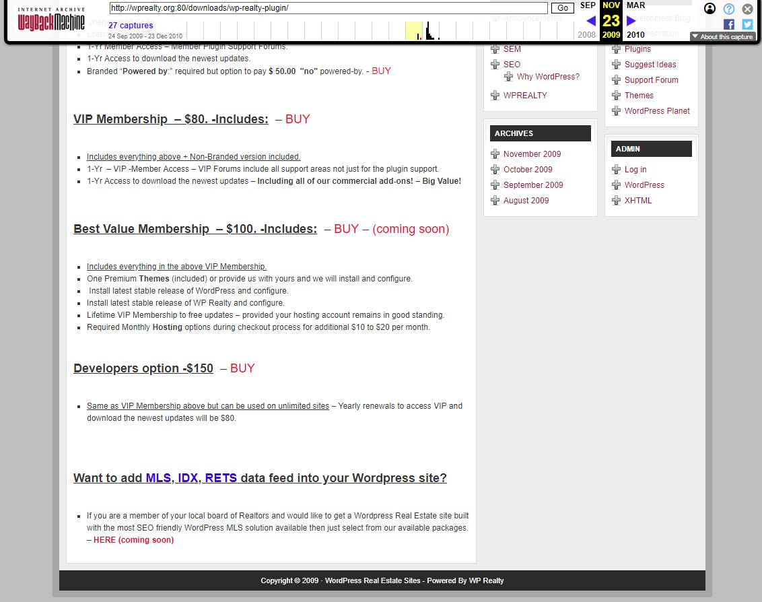
Task: Open WordPress admin link
Action: click(x=644, y=185)
